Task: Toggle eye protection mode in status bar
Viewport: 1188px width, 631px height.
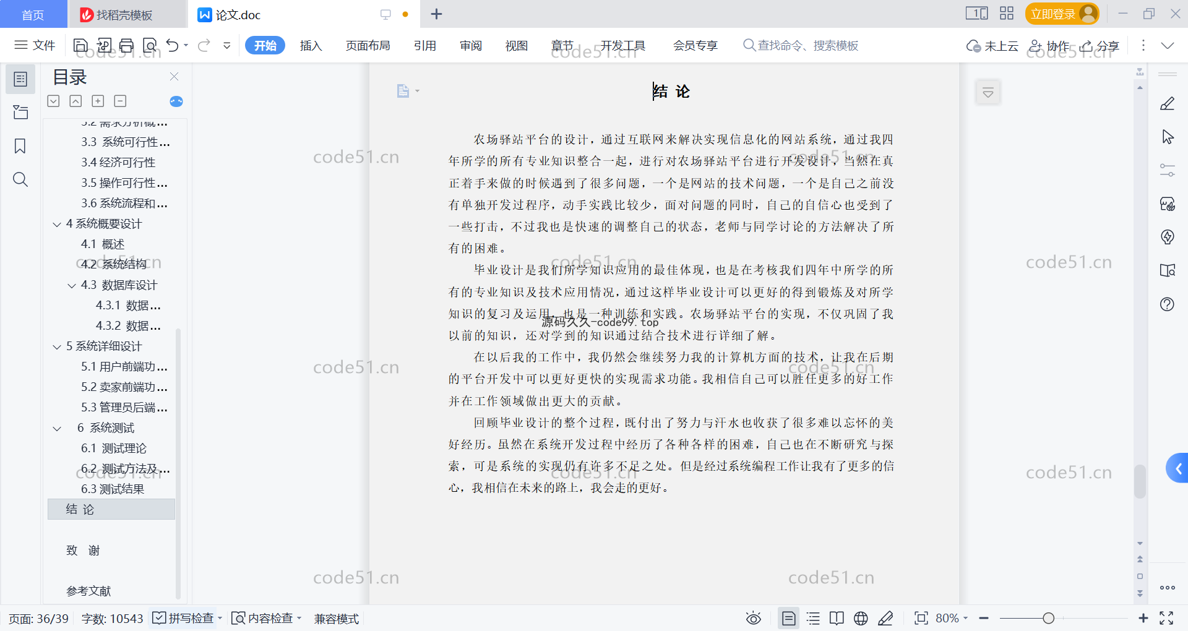Action: tap(754, 619)
